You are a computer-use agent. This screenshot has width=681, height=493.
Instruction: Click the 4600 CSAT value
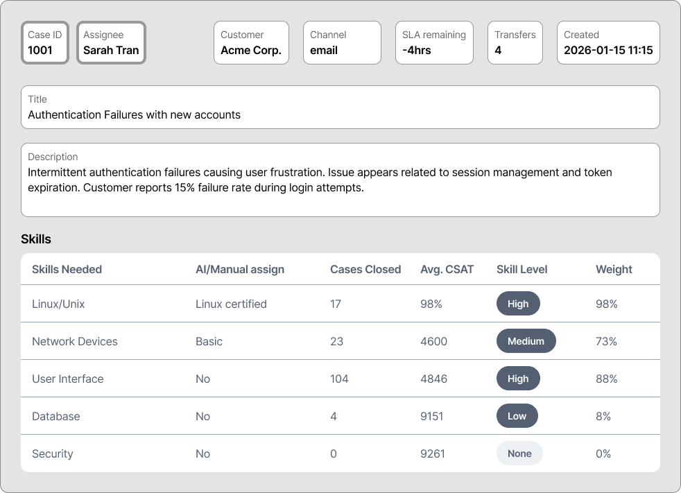click(433, 341)
